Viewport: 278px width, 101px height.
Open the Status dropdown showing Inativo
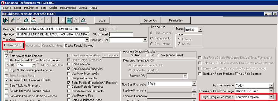coord(200,30)
